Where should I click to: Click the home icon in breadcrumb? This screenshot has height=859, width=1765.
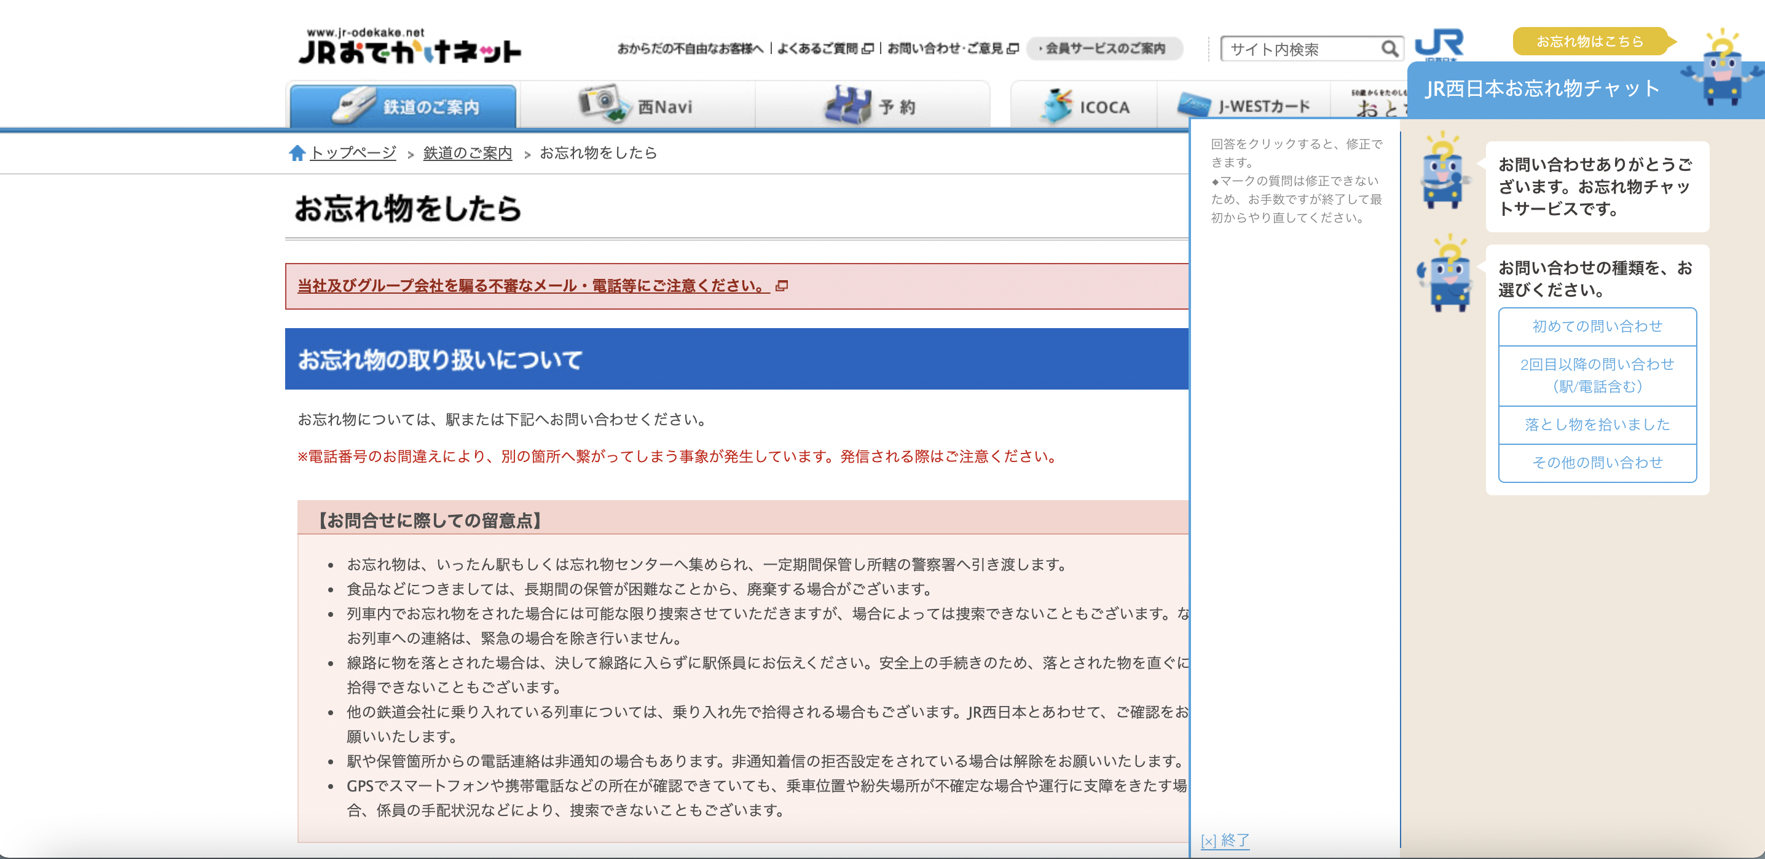coord(297,153)
